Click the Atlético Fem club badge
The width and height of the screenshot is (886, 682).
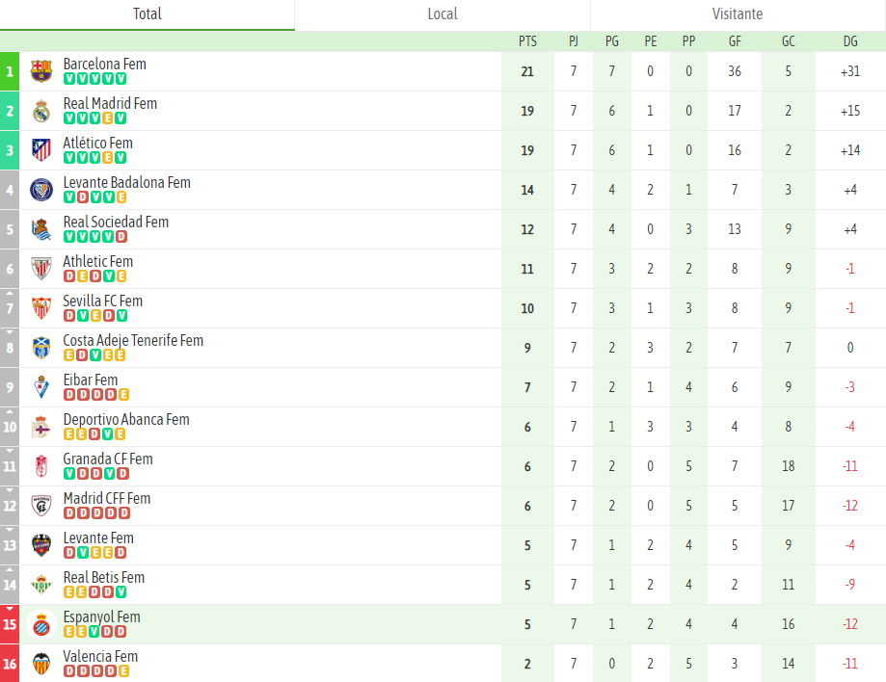(x=41, y=150)
